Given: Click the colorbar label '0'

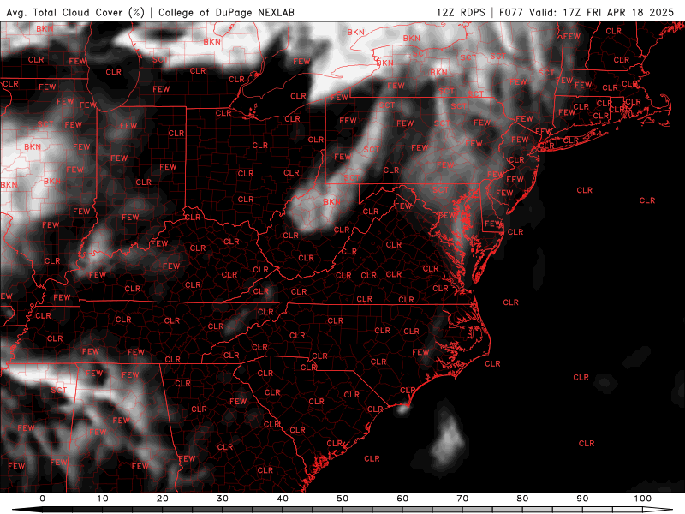Looking at the screenshot, I should pyautogui.click(x=42, y=499).
